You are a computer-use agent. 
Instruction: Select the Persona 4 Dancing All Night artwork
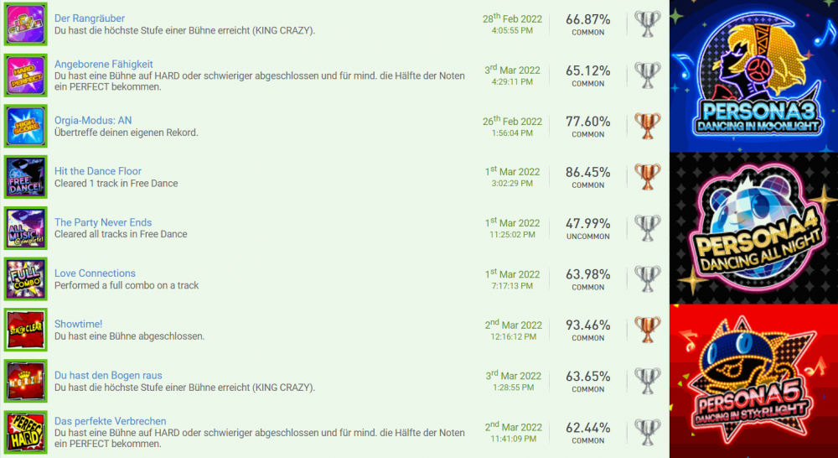click(753, 227)
